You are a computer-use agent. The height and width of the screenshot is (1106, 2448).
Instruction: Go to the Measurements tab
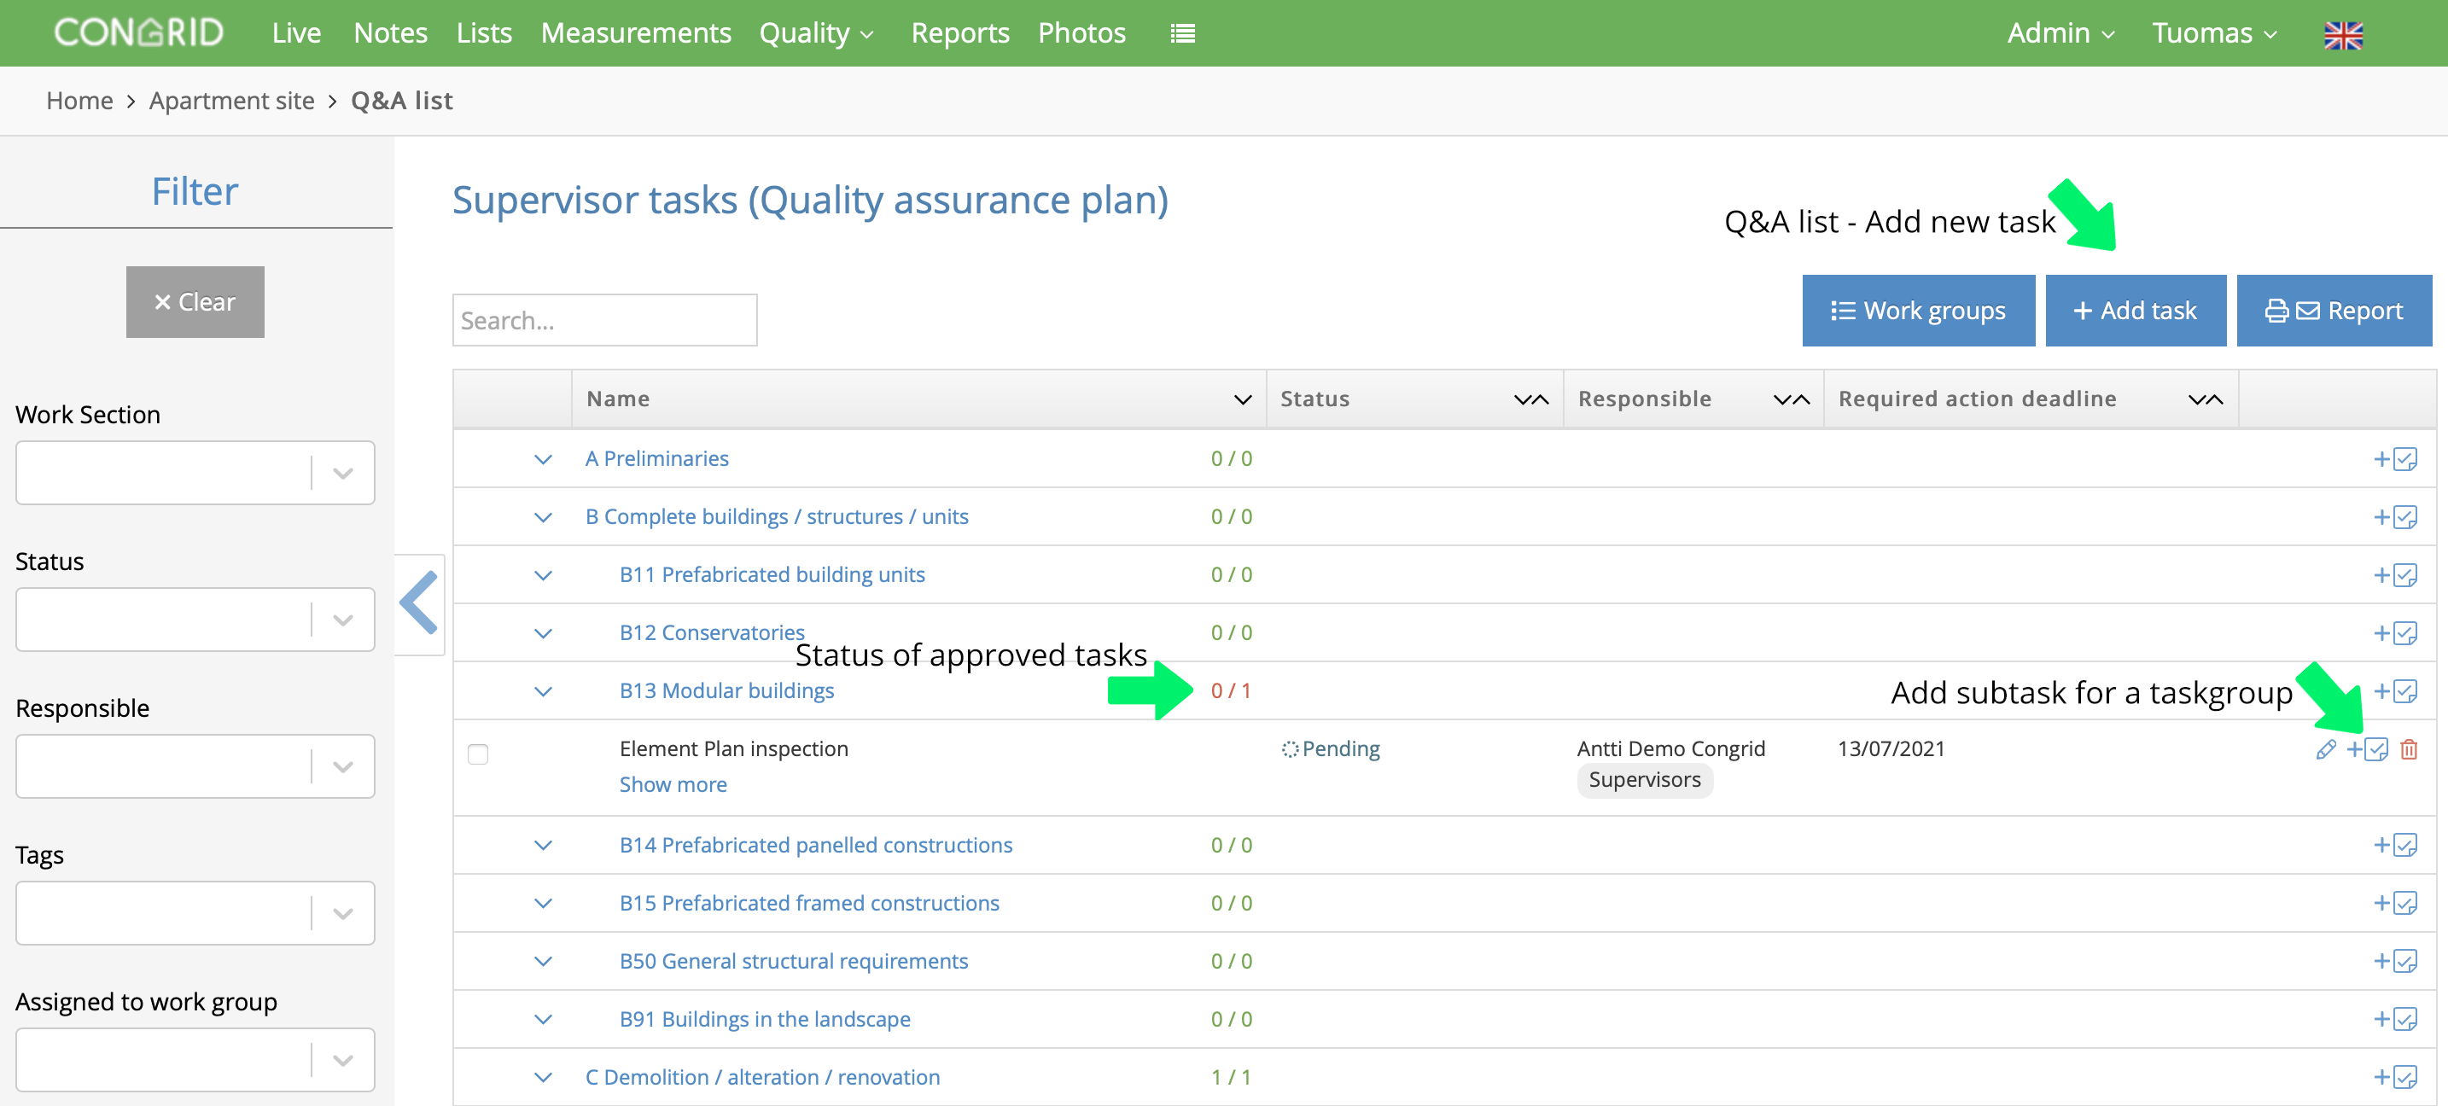pos(636,33)
